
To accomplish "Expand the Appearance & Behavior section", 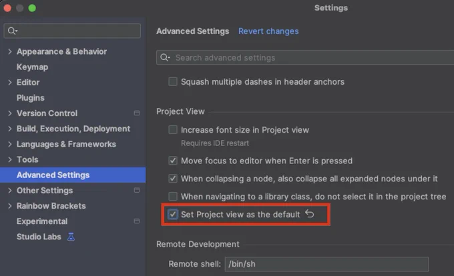I will (x=10, y=51).
